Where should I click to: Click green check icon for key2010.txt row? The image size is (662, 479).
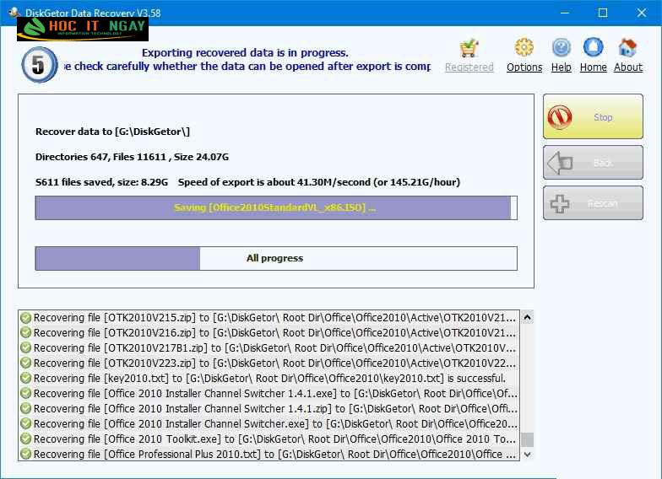(25, 378)
